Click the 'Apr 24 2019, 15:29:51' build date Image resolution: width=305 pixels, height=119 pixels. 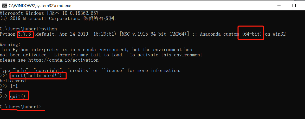point(87,34)
